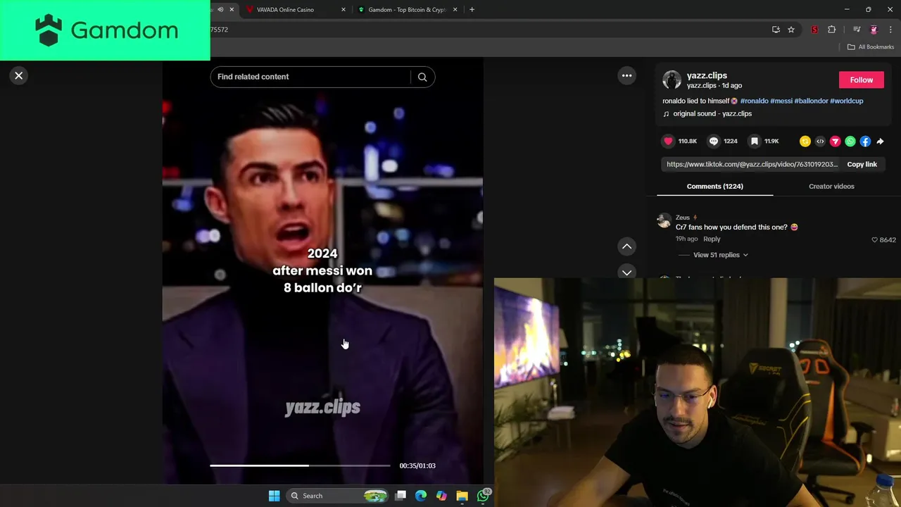Mute the audio-playing tab speaker icon
The height and width of the screenshot is (507, 901).
[x=220, y=10]
